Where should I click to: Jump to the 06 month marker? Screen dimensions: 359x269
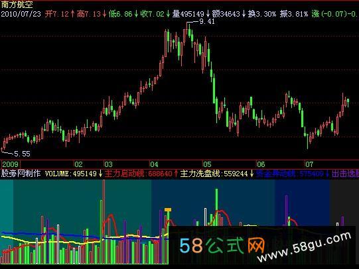[x=261, y=164]
